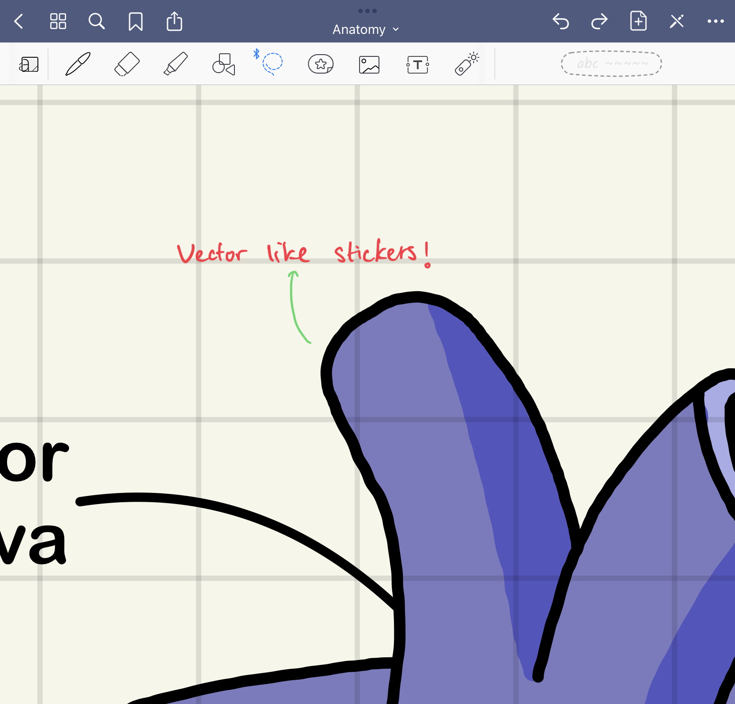Toggle the zoom window tool
Viewport: 735px width, 704px height.
coord(29,64)
